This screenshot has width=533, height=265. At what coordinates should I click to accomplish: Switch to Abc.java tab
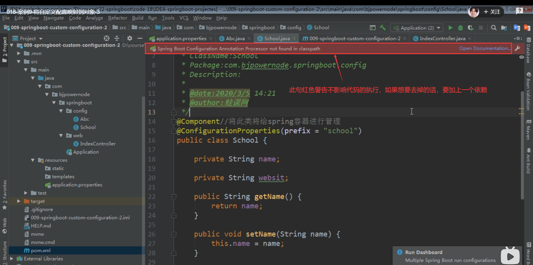pos(235,39)
